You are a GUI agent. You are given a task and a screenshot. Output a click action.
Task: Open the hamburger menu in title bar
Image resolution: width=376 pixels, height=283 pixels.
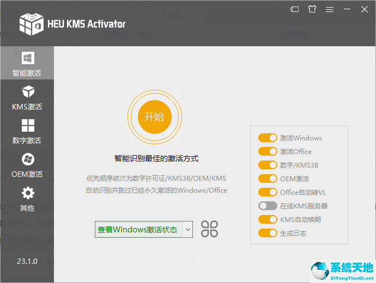coord(330,9)
